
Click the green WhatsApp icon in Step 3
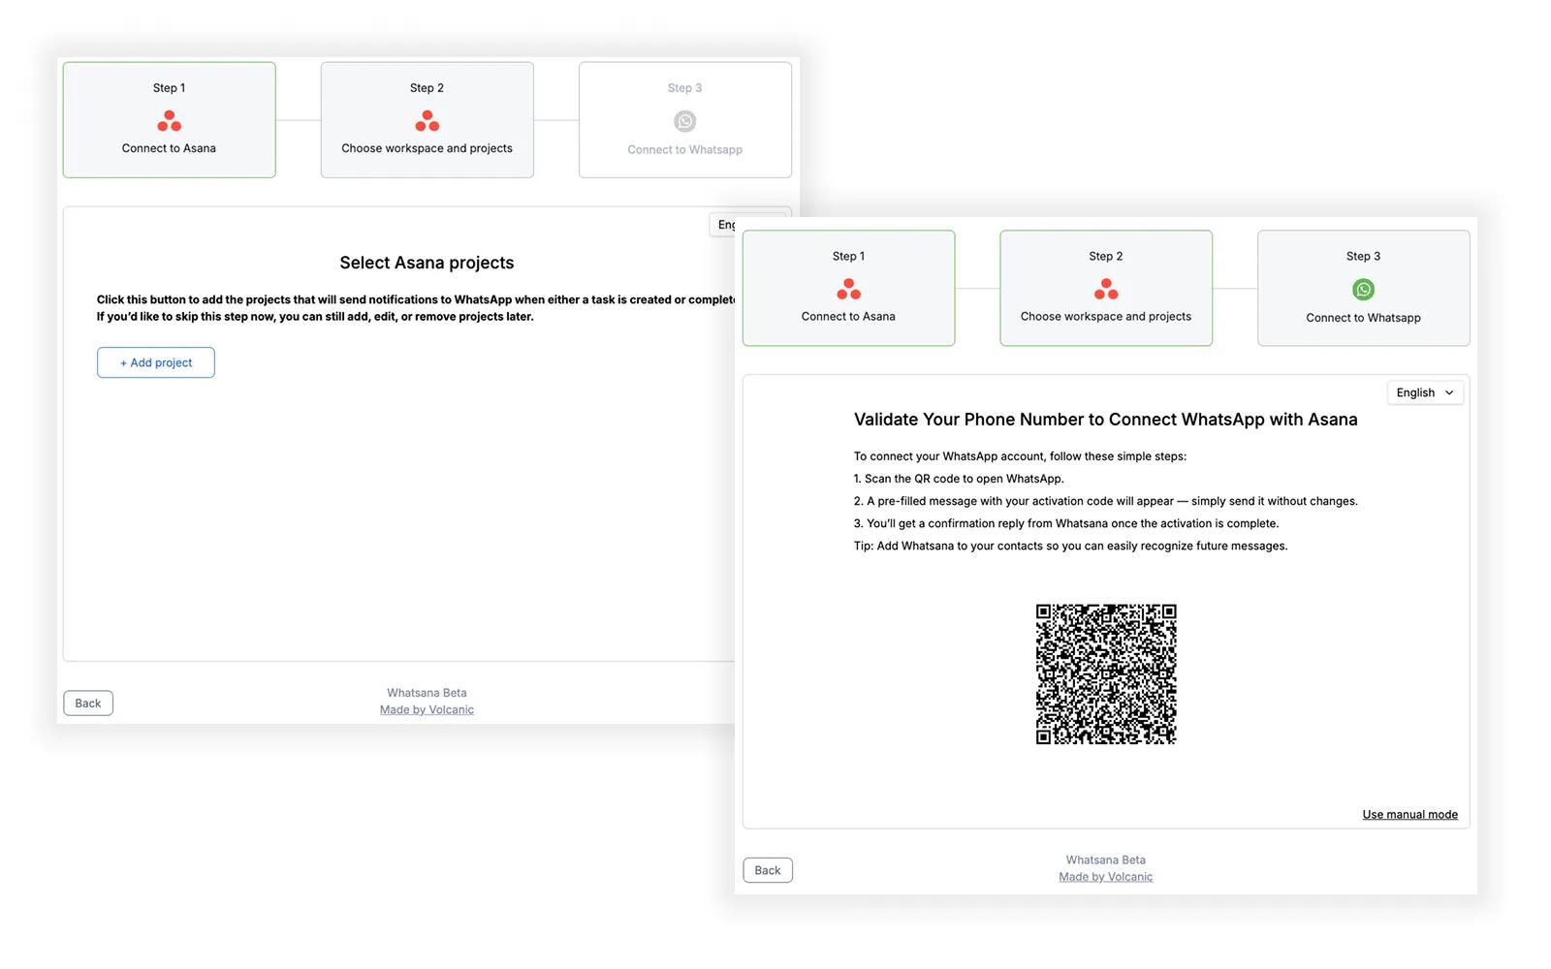coord(1363,289)
